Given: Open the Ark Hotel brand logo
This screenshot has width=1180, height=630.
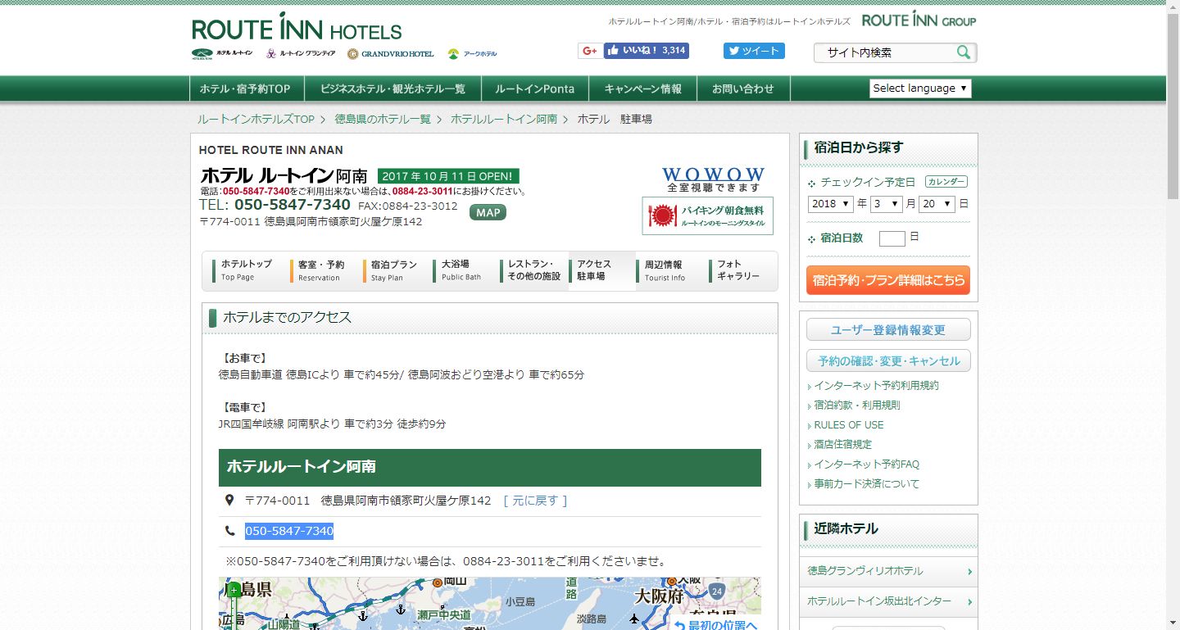Looking at the screenshot, I should 472,54.
